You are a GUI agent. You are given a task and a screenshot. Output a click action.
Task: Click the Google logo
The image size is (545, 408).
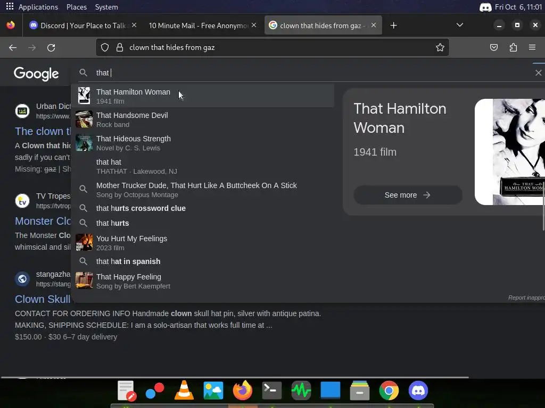pyautogui.click(x=36, y=73)
